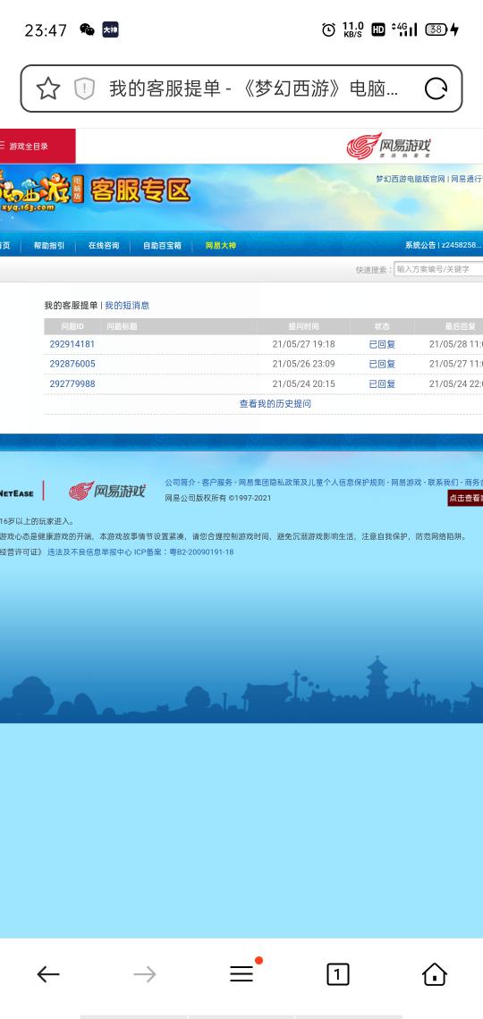Open 梦幻西游电脑版官网 link

pos(411,179)
